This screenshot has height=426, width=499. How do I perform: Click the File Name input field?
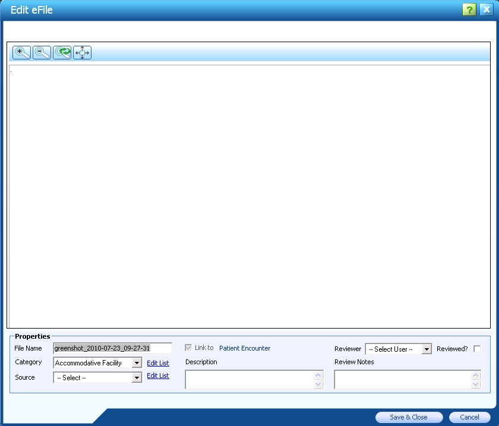[x=113, y=348]
